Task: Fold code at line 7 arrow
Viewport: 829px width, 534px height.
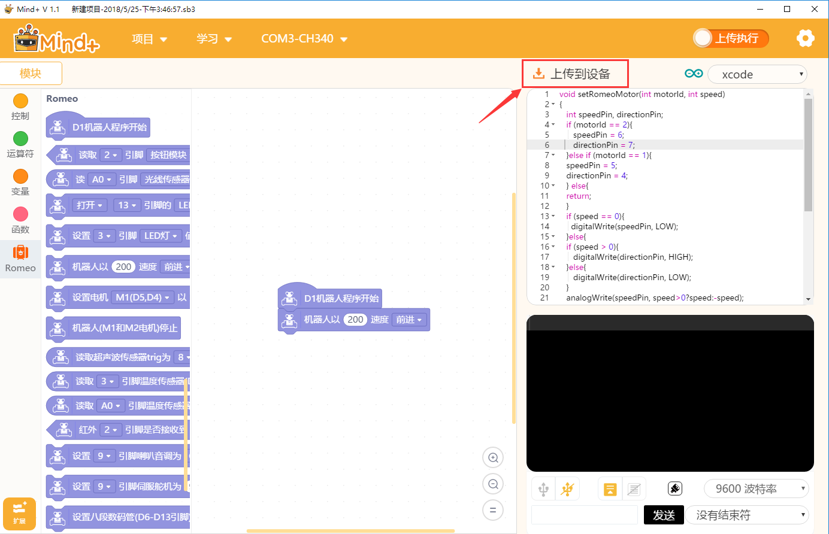Action: click(x=553, y=156)
